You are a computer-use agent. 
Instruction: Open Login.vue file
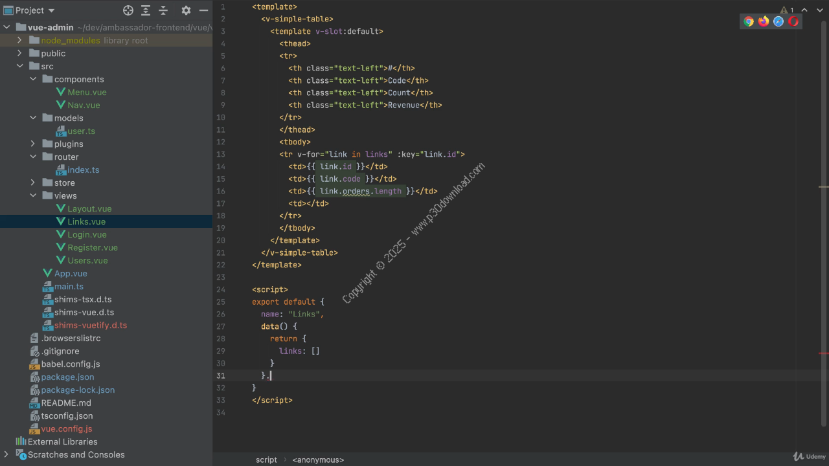[x=87, y=234]
